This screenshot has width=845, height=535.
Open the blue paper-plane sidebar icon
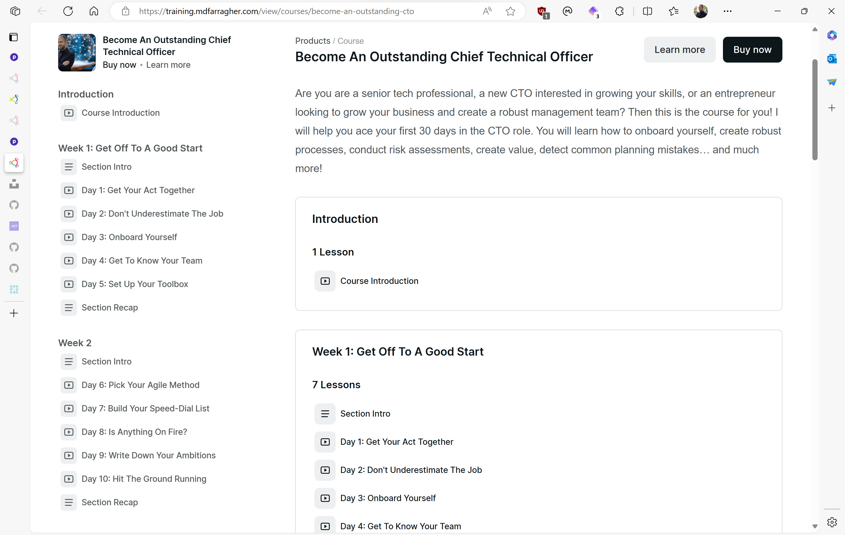point(832,82)
